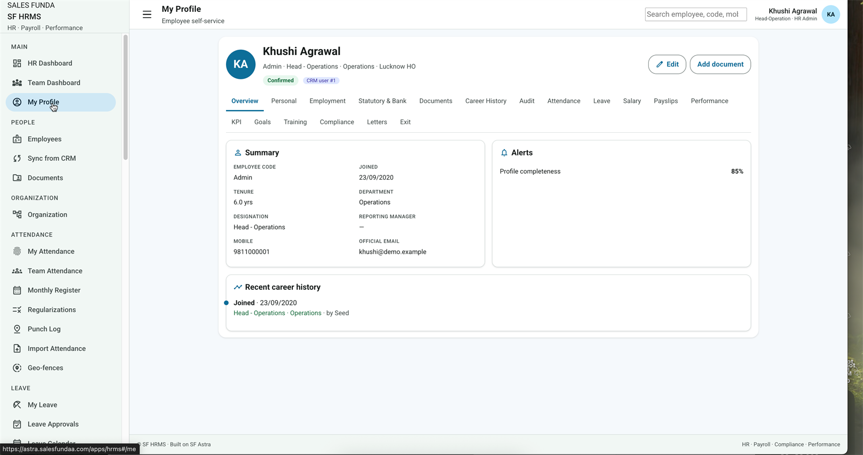Click the Edit button
863x455 pixels.
(x=667, y=64)
